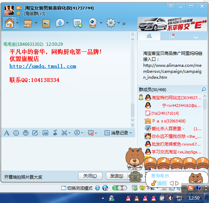Expand the voice chat dropdown arrow
Image resolution: width=209 pixels, height=203 pixels.
68,23
